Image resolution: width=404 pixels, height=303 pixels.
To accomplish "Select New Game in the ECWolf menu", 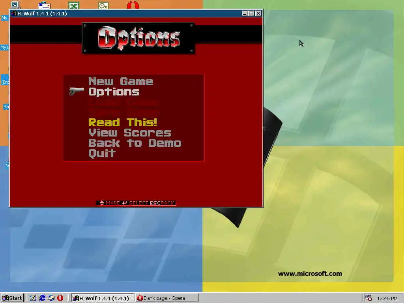I will 121,81.
